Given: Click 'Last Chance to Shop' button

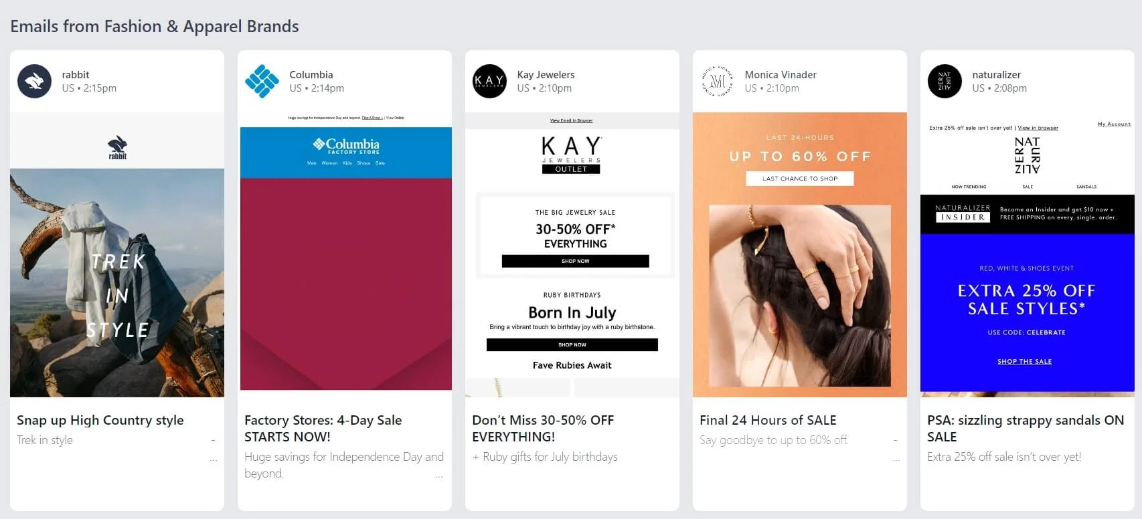Looking at the screenshot, I should pyautogui.click(x=800, y=179).
